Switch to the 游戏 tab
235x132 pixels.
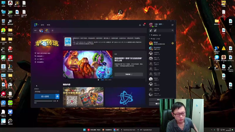click(42, 25)
